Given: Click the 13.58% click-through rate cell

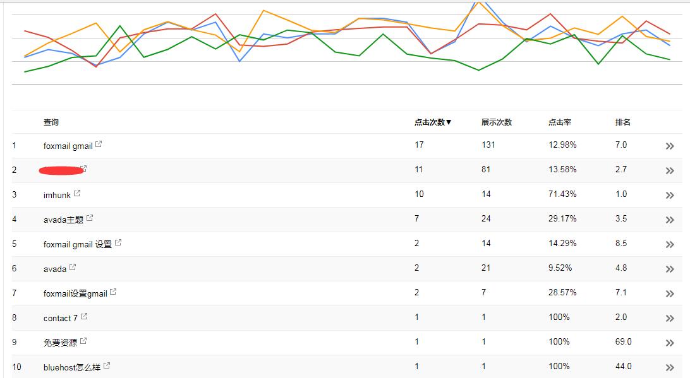Looking at the screenshot, I should pyautogui.click(x=562, y=169).
